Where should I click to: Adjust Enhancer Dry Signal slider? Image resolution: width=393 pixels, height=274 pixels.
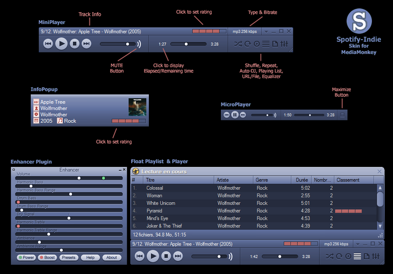click(x=69, y=218)
